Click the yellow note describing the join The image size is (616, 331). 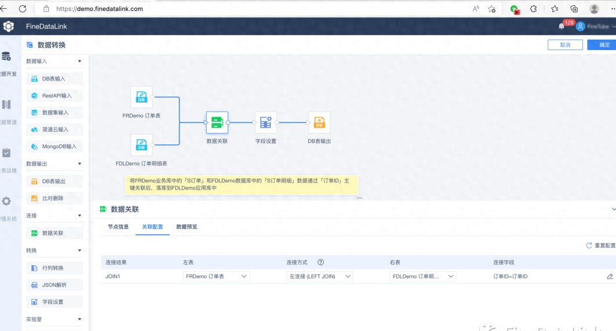click(241, 184)
